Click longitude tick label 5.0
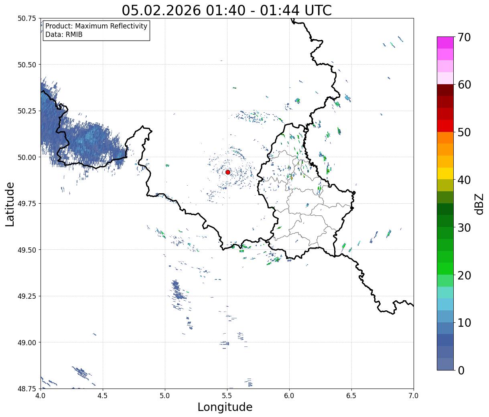The image size is (489, 417). click(x=165, y=395)
